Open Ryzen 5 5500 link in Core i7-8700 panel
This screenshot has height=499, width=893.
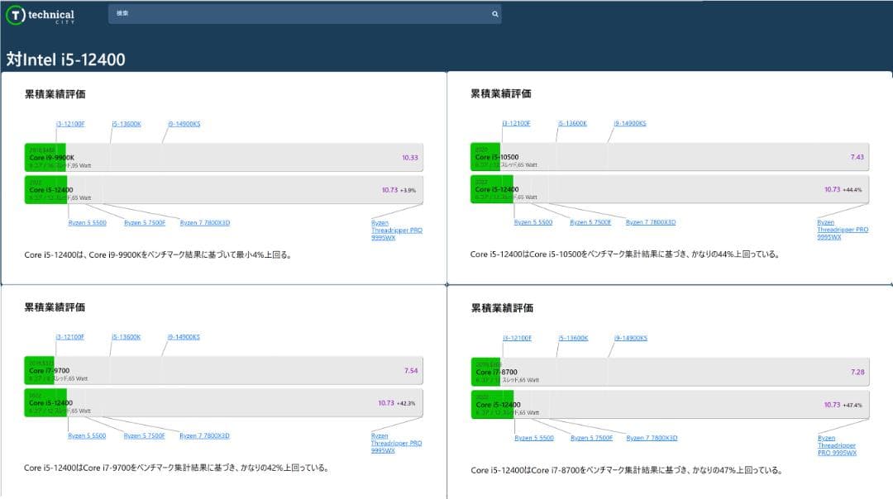(x=534, y=438)
